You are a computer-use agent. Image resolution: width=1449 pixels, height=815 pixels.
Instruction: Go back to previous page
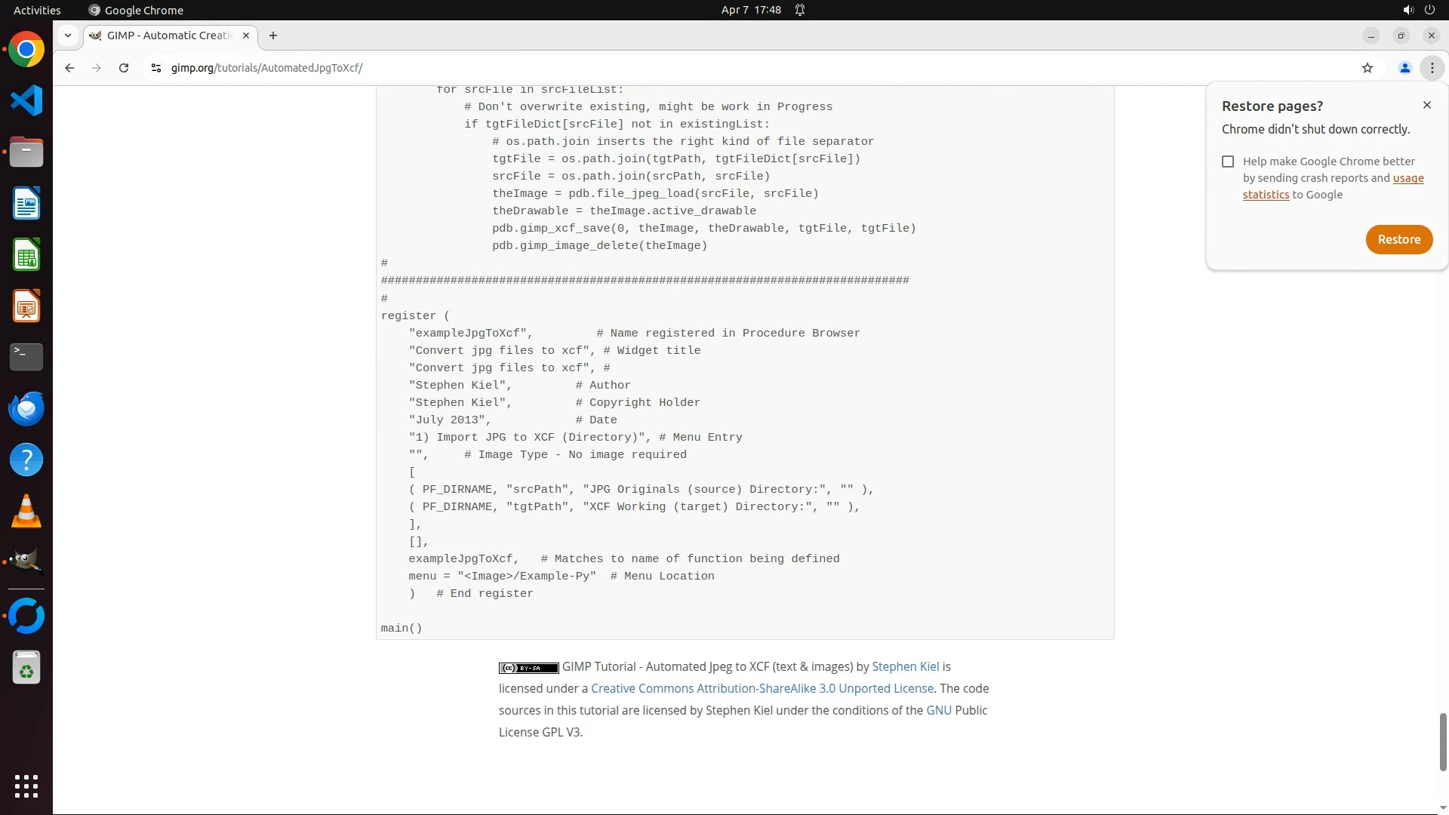point(69,68)
